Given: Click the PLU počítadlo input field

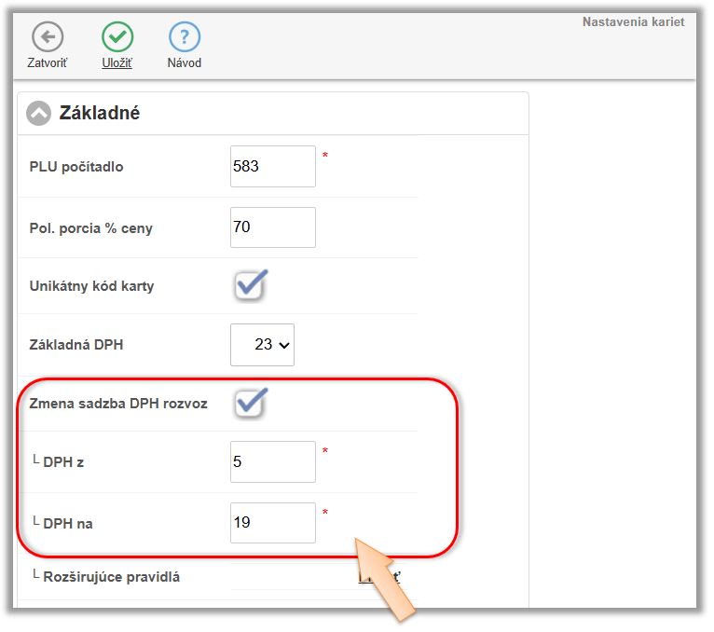Looking at the screenshot, I should (272, 167).
